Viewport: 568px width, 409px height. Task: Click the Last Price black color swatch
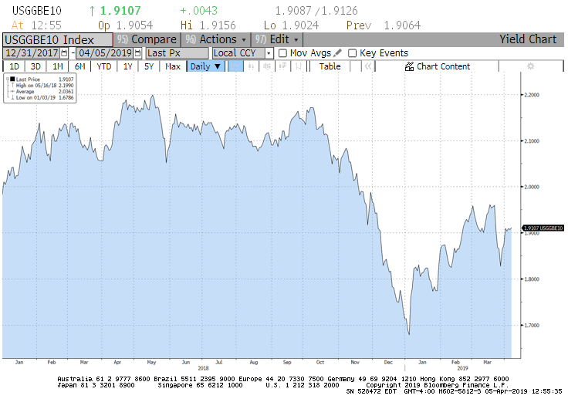point(12,79)
